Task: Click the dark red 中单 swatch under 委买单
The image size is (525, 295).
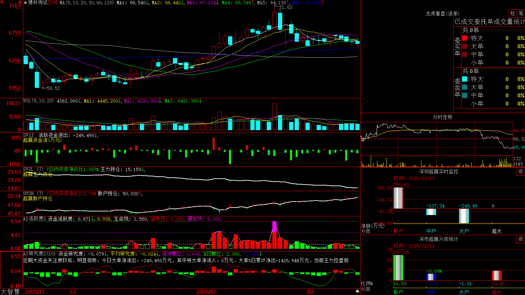Action: coord(465,54)
